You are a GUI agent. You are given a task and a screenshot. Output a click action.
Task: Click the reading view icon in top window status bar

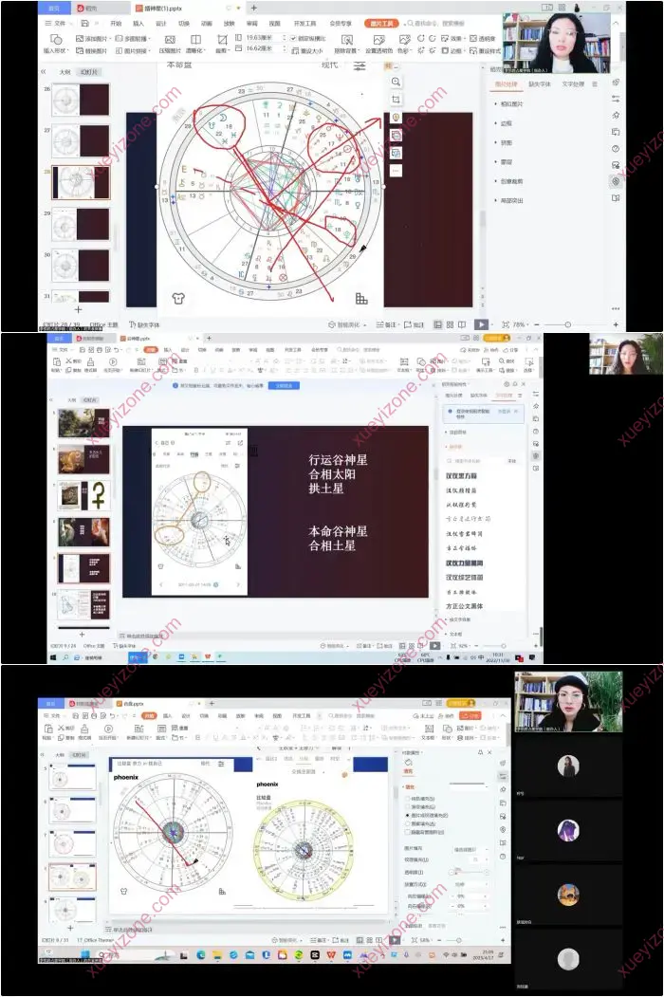[x=462, y=324]
